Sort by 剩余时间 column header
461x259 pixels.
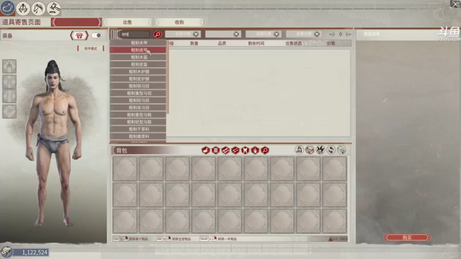tap(256, 44)
